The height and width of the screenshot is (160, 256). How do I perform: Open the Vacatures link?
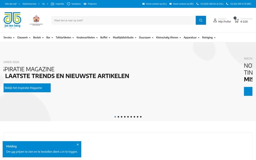76,4
